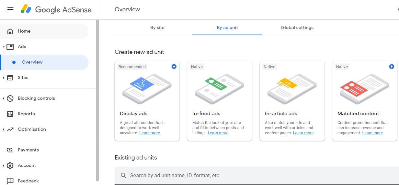The height and width of the screenshot is (185, 399).
Task: Create a Matched content unit via its title
Action: coord(358,114)
